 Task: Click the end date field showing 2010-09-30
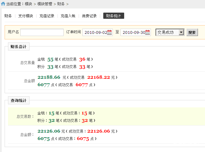tap(133, 32)
